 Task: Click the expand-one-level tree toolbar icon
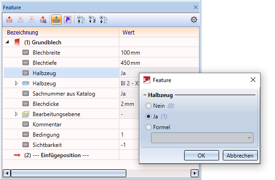81,20
